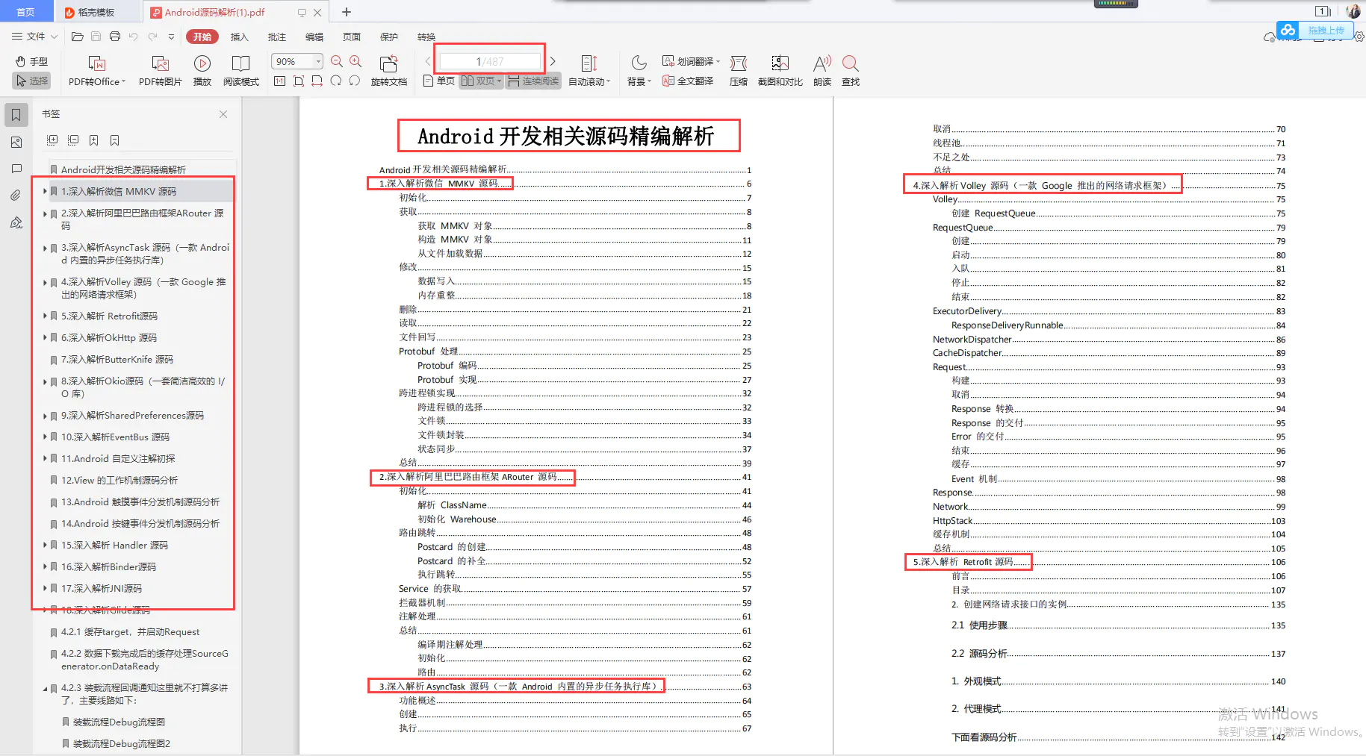Image resolution: width=1366 pixels, height=756 pixels.
Task: Click the page number input field
Action: click(490, 61)
